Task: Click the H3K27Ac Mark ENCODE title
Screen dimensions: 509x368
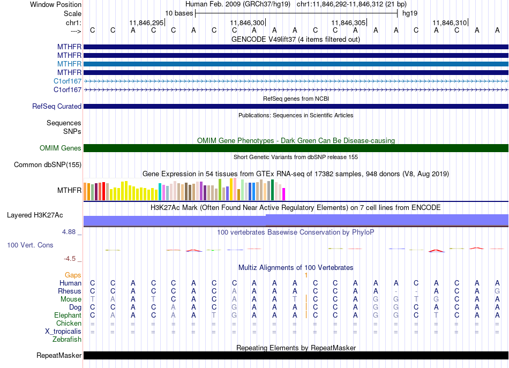Action: click(x=296, y=208)
